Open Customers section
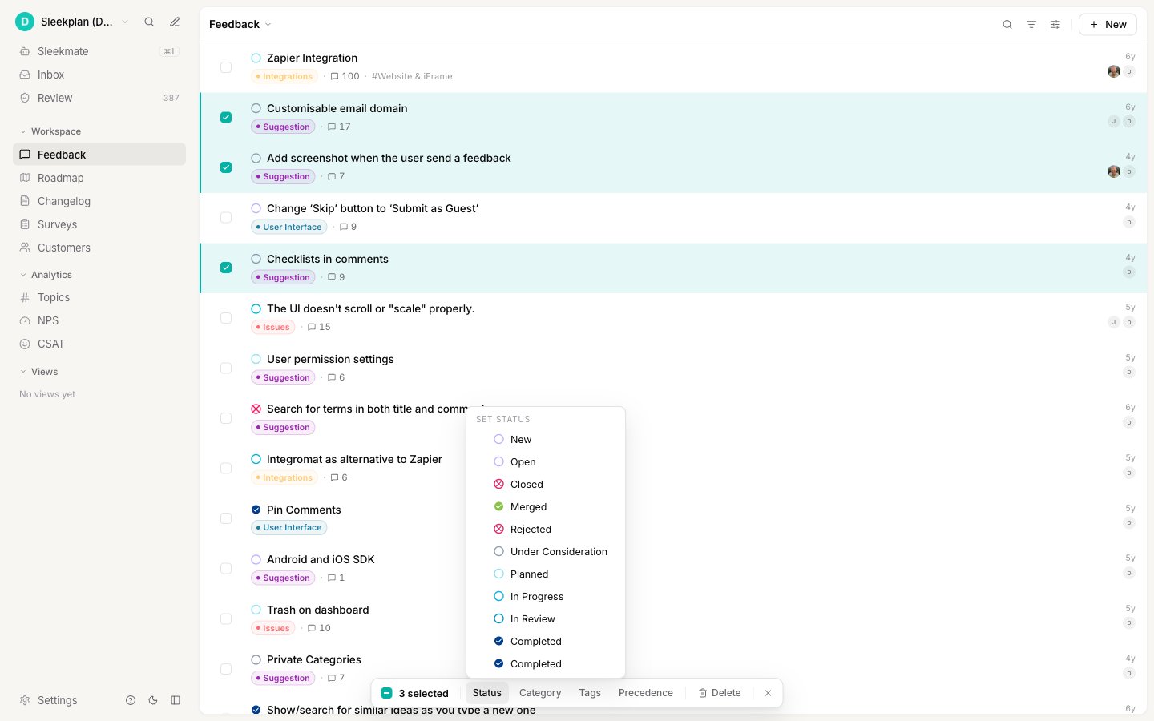The height and width of the screenshot is (721, 1154). [99, 248]
